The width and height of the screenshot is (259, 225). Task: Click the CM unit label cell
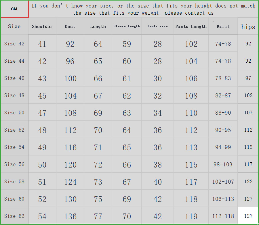(x=14, y=9)
